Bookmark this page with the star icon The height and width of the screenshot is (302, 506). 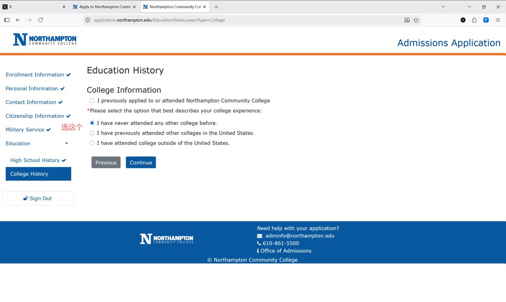click(x=416, y=20)
